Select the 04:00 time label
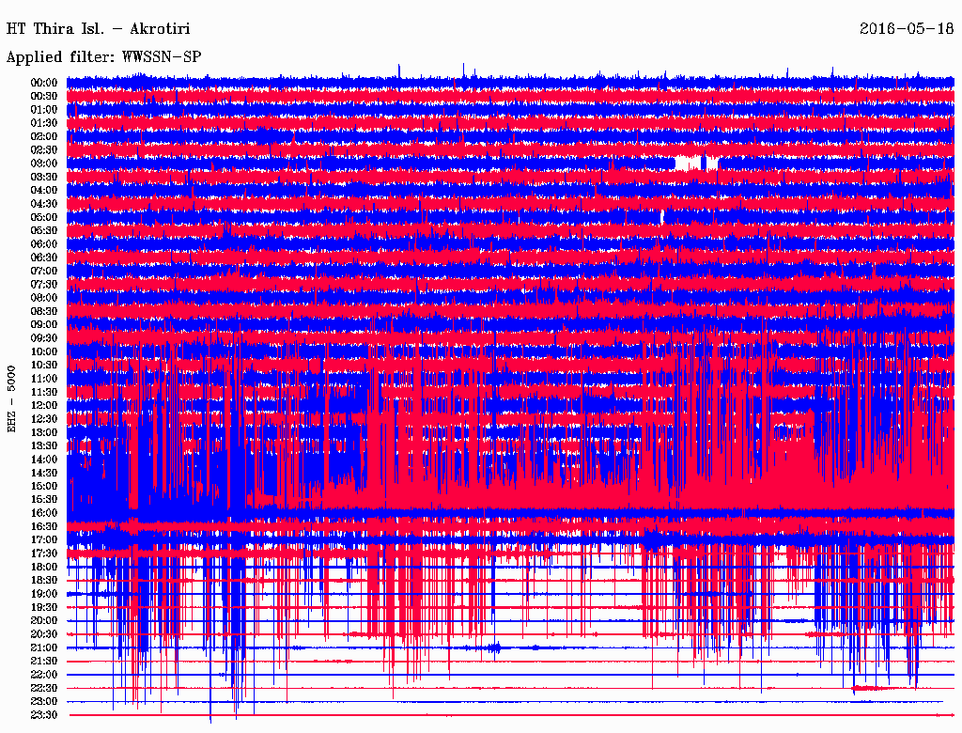 43,191
